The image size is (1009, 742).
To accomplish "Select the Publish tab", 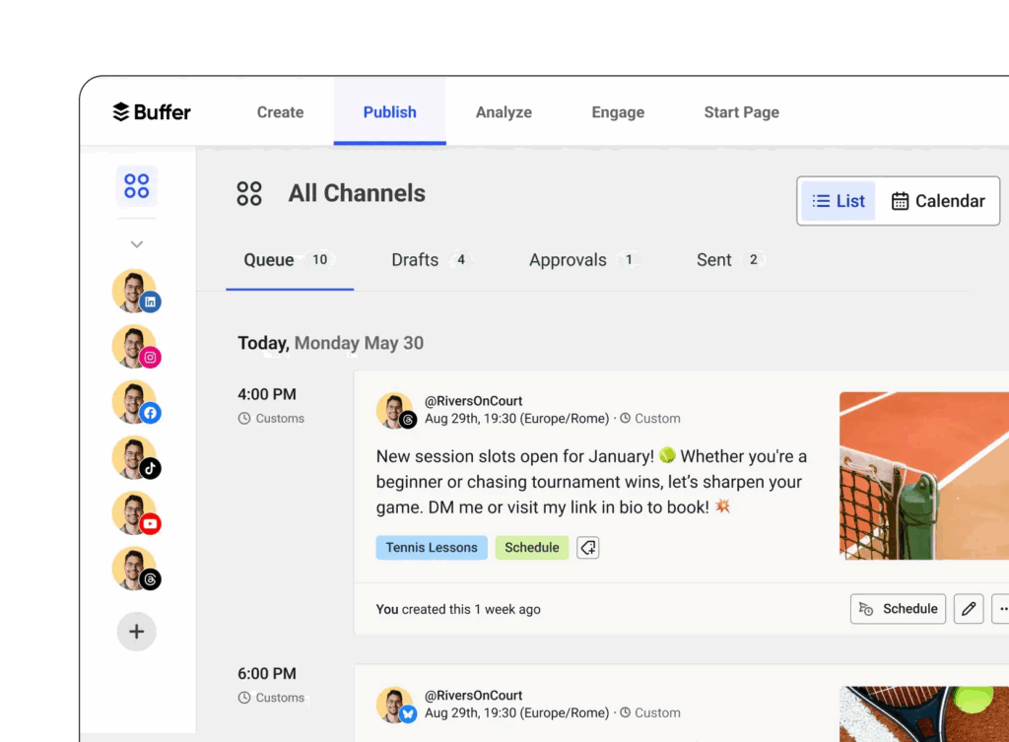I will 389,112.
